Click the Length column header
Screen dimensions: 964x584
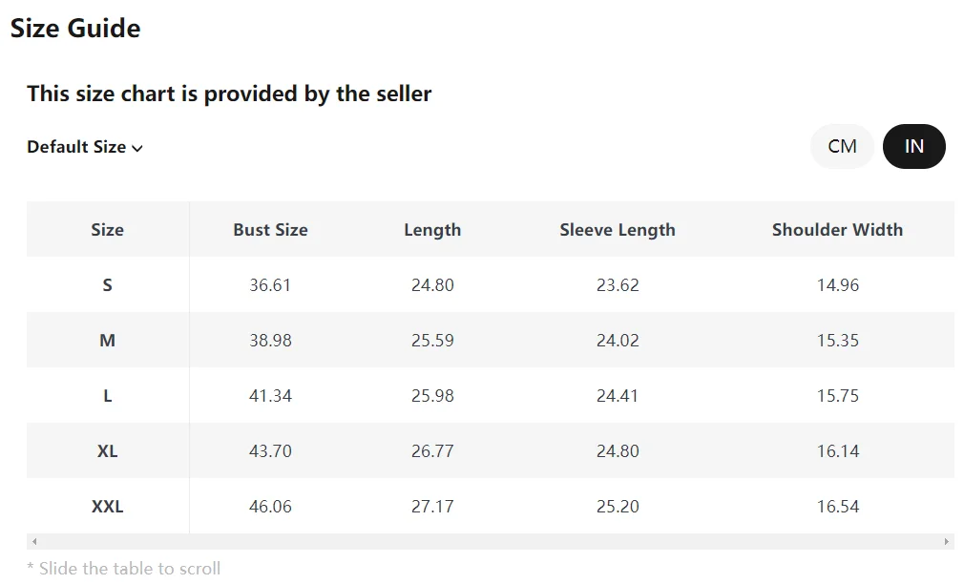pyautogui.click(x=432, y=230)
